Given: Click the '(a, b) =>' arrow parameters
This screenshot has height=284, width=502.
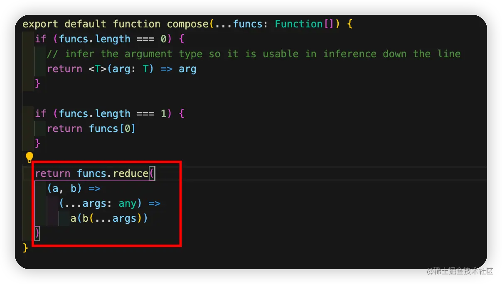Looking at the screenshot, I should [x=74, y=189].
